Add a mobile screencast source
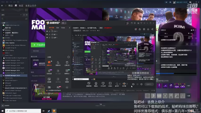Screen dimensions: 201x113 (x=103, y=84)
